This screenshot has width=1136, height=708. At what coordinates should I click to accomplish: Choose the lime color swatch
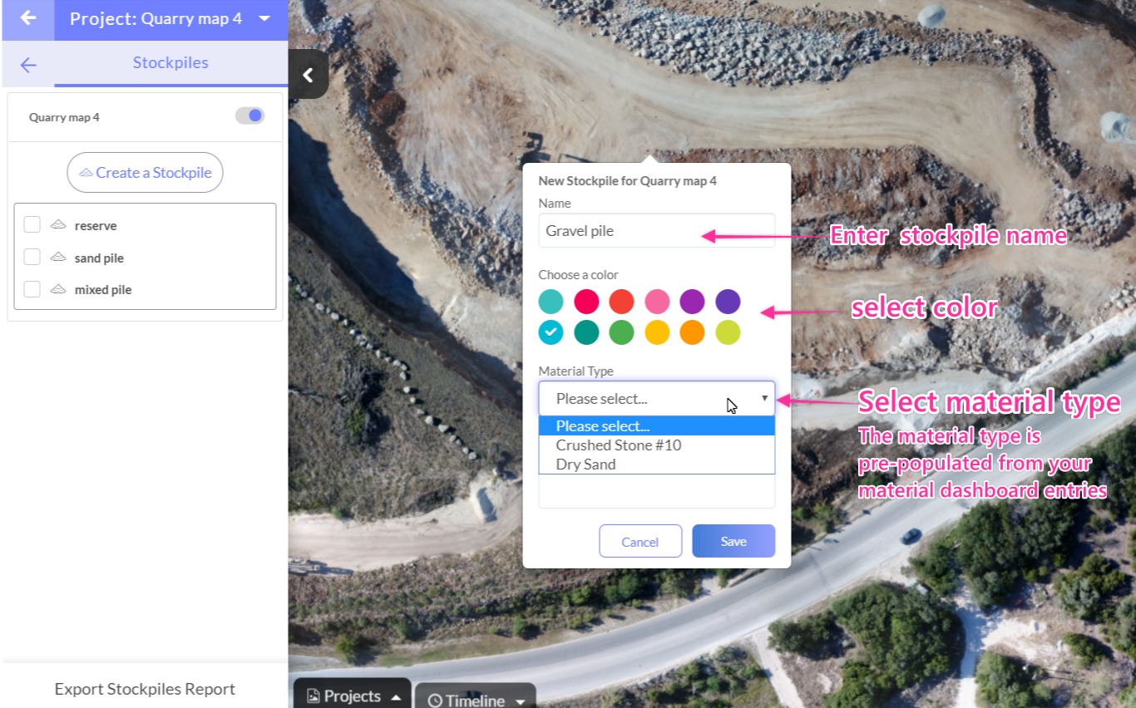[x=728, y=332]
